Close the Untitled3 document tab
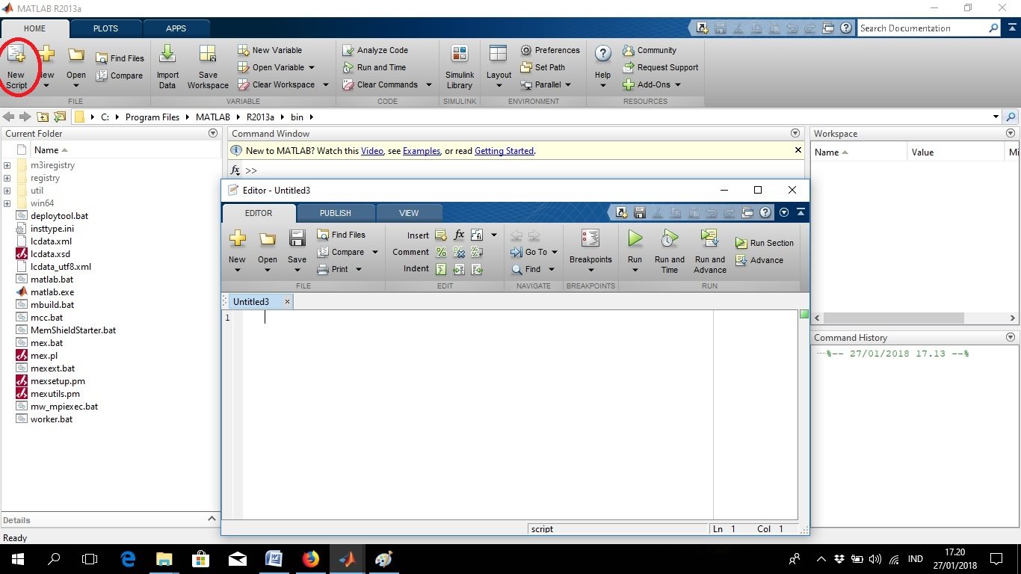This screenshot has width=1021, height=574. (x=287, y=302)
